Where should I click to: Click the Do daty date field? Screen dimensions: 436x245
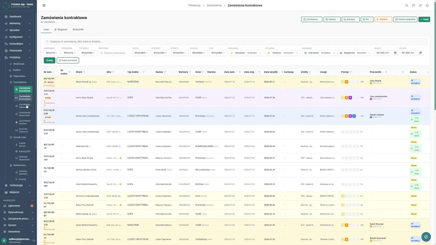(x=411, y=53)
